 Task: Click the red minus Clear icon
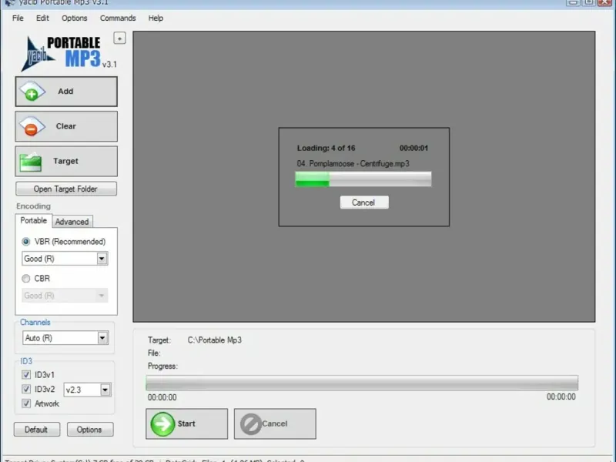click(x=32, y=126)
